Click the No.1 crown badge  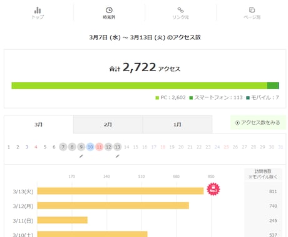[213, 190]
